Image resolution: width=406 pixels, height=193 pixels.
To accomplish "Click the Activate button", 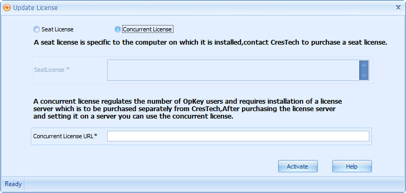I will pos(298,166).
